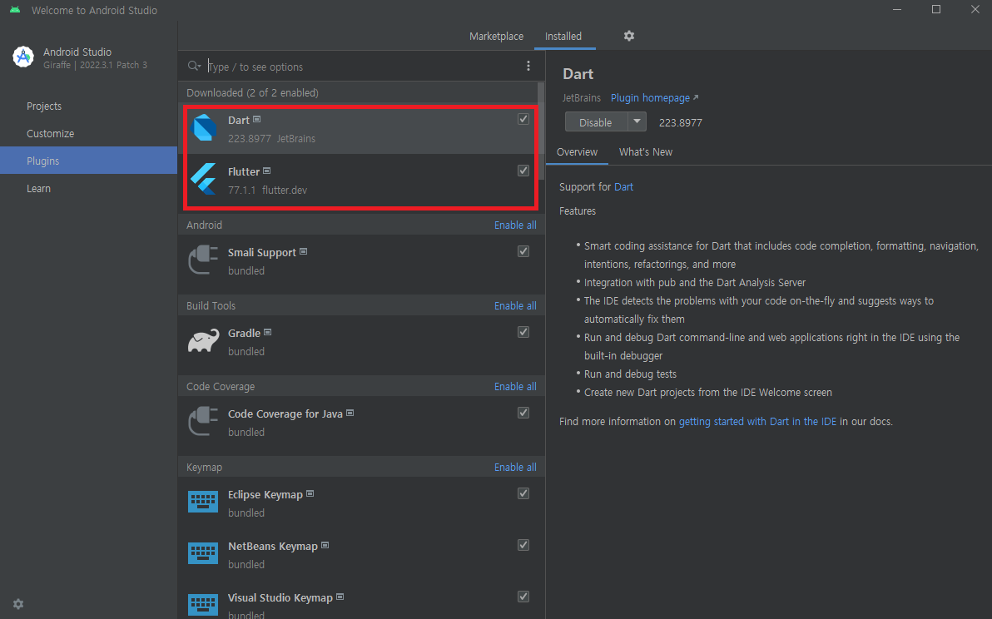Open the Plugin homepage link
The width and height of the screenshot is (992, 619).
(650, 97)
